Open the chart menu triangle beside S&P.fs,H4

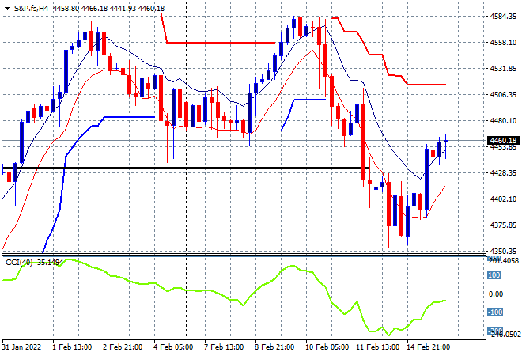point(7,9)
